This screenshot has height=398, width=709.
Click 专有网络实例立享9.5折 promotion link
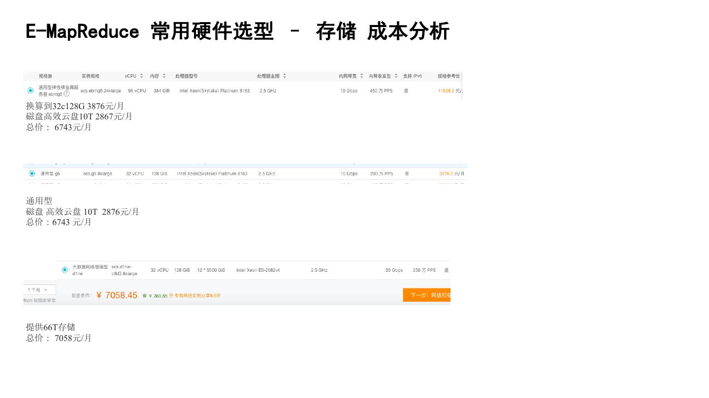click(x=197, y=296)
